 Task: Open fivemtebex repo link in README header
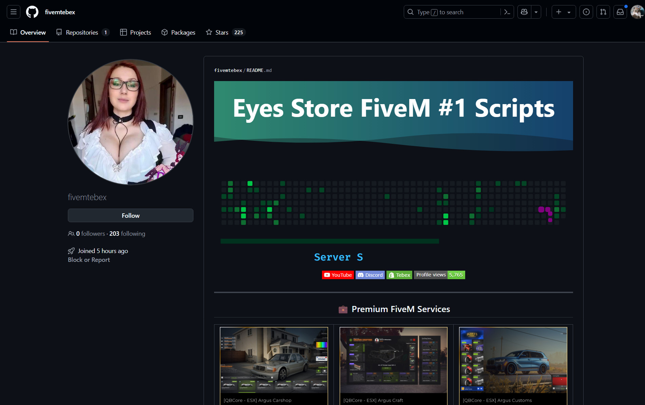(x=228, y=70)
